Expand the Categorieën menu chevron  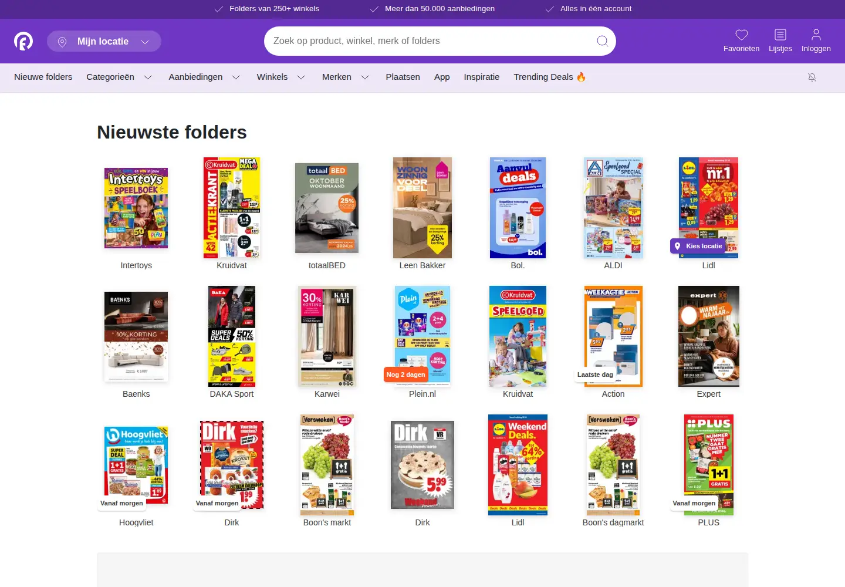point(148,77)
